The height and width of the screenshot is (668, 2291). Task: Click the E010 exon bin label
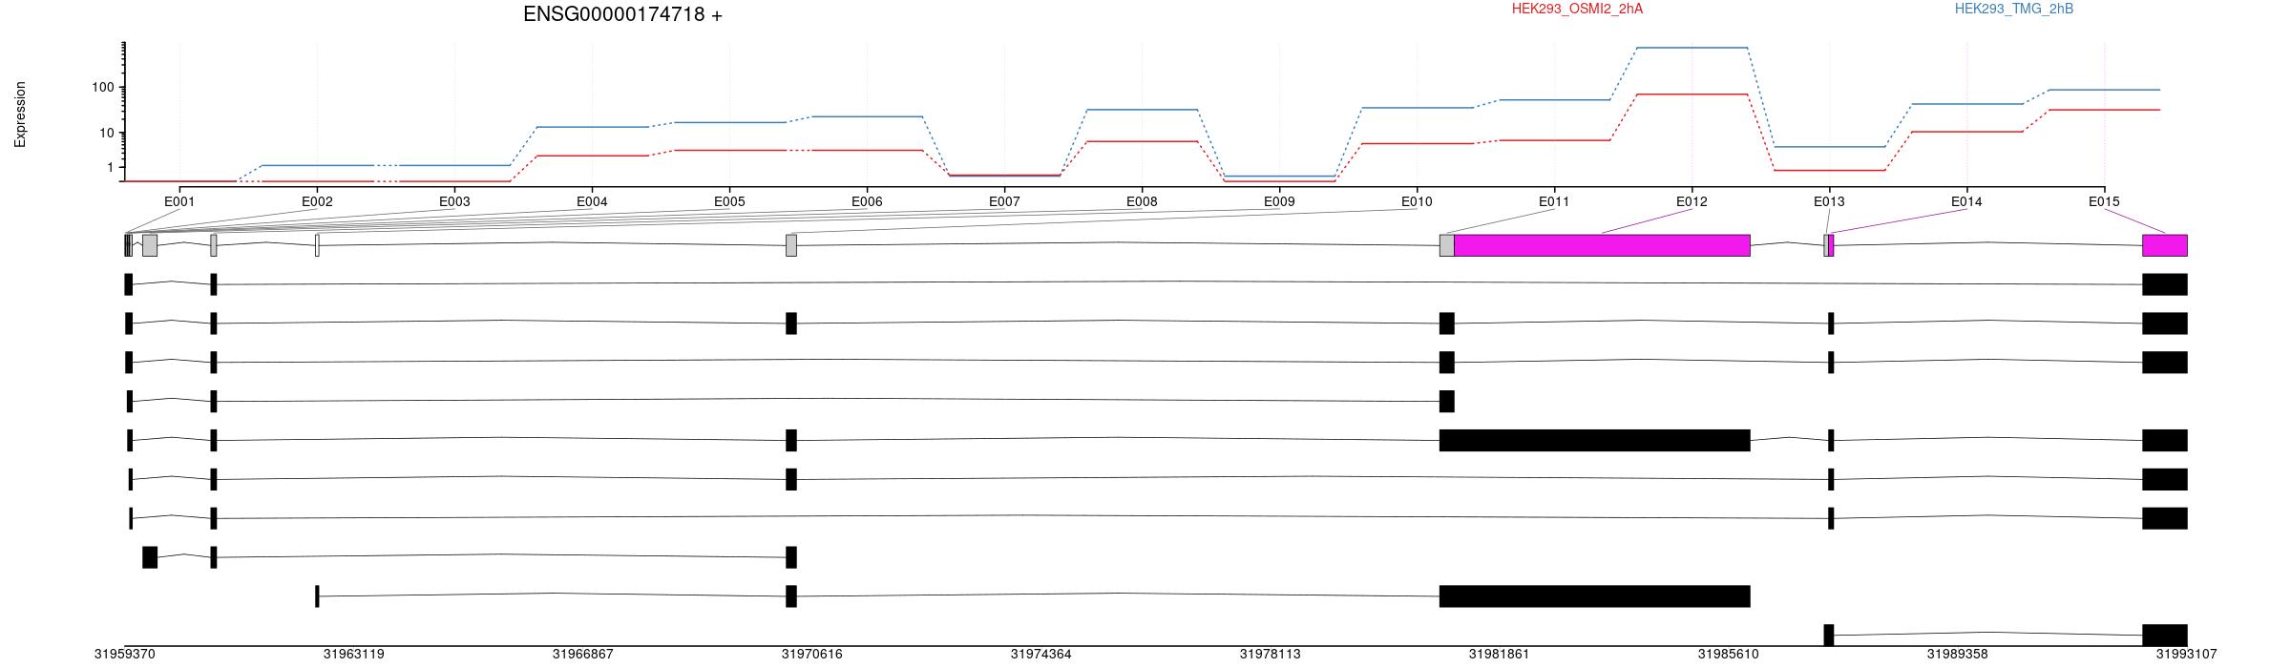point(1417,201)
